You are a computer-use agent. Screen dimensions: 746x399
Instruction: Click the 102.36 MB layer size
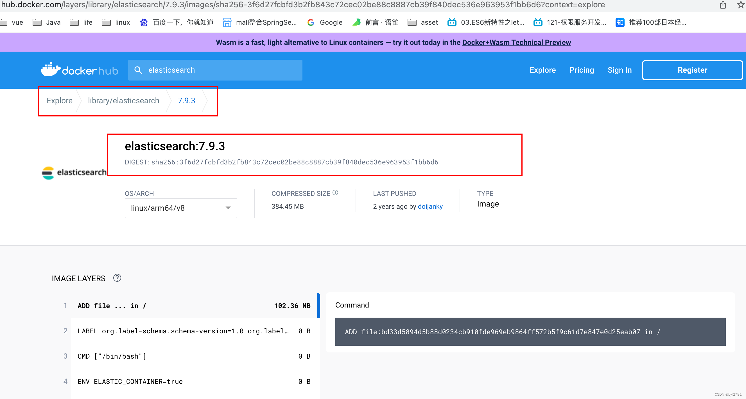(x=292, y=306)
